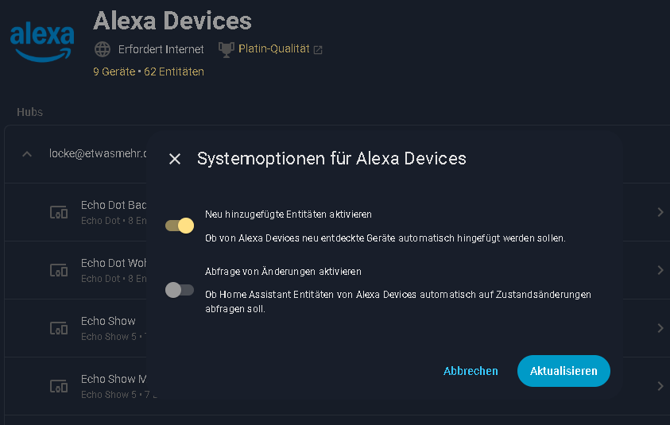670x425 pixels.
Task: Click the globe internet-required icon
Action: click(x=103, y=49)
